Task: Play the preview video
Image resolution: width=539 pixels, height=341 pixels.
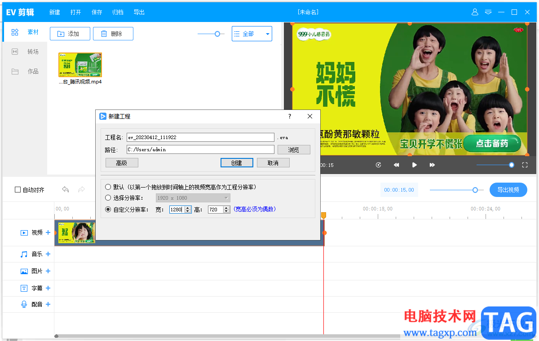Action: pyautogui.click(x=415, y=165)
